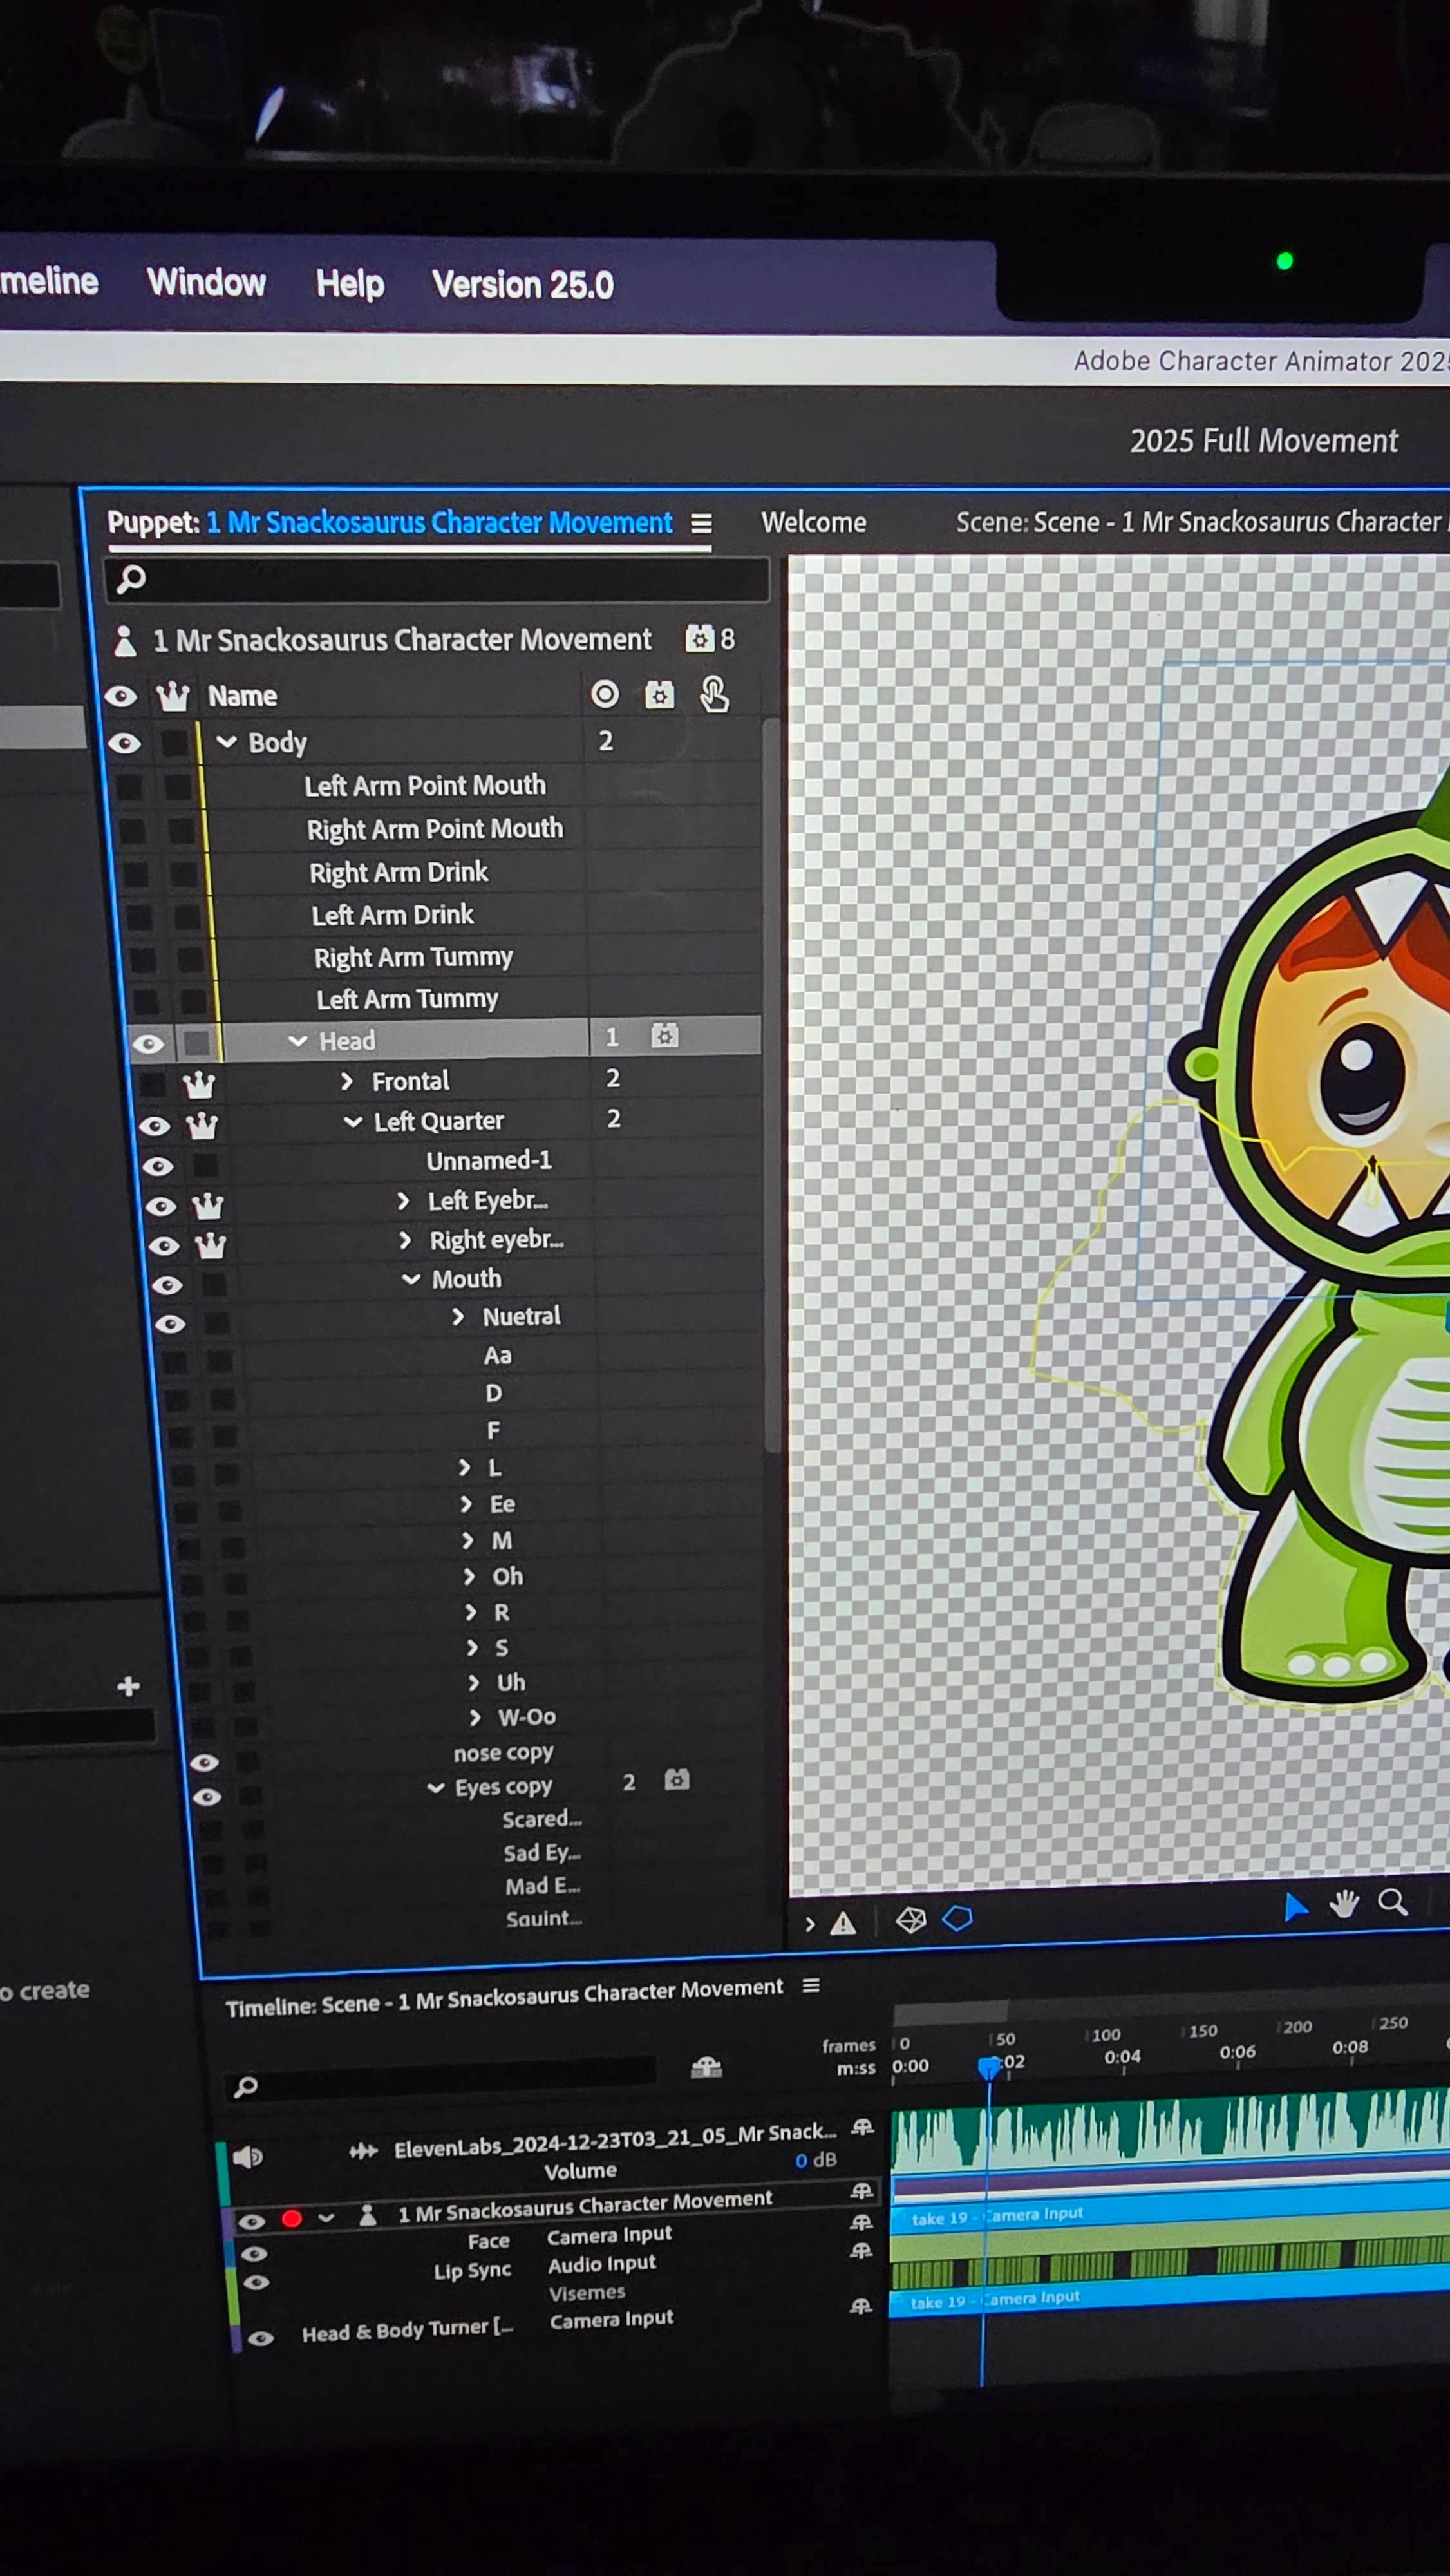Collapse the Mouth group
The image size is (1450, 2576).
(x=411, y=1279)
